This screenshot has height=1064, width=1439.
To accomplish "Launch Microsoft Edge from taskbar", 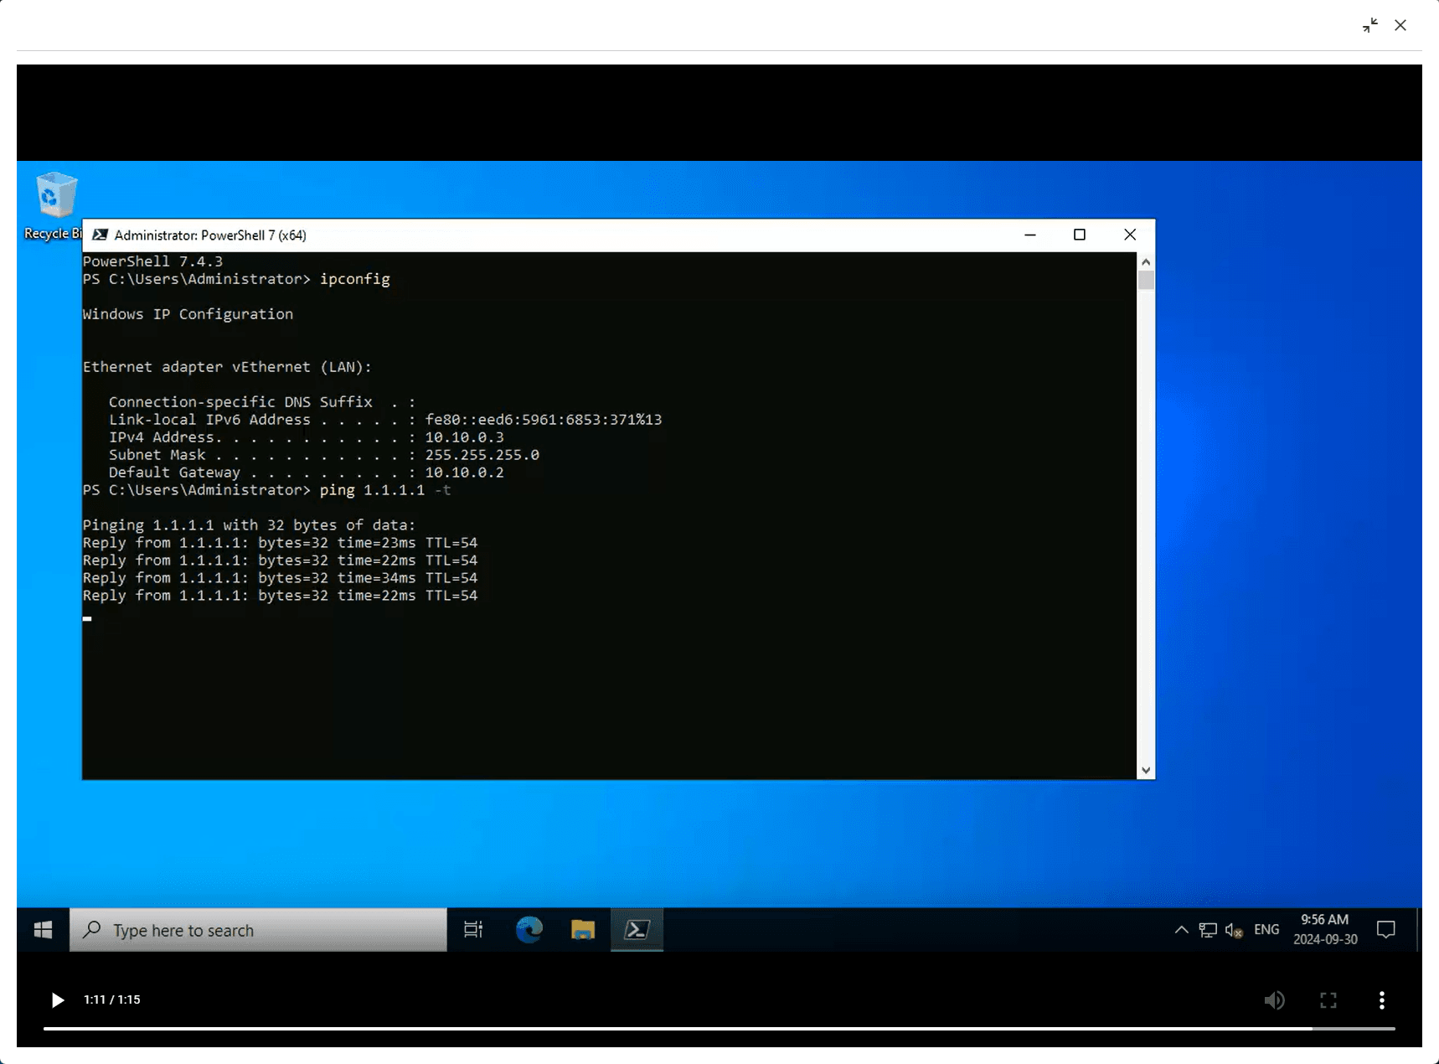I will [x=529, y=930].
